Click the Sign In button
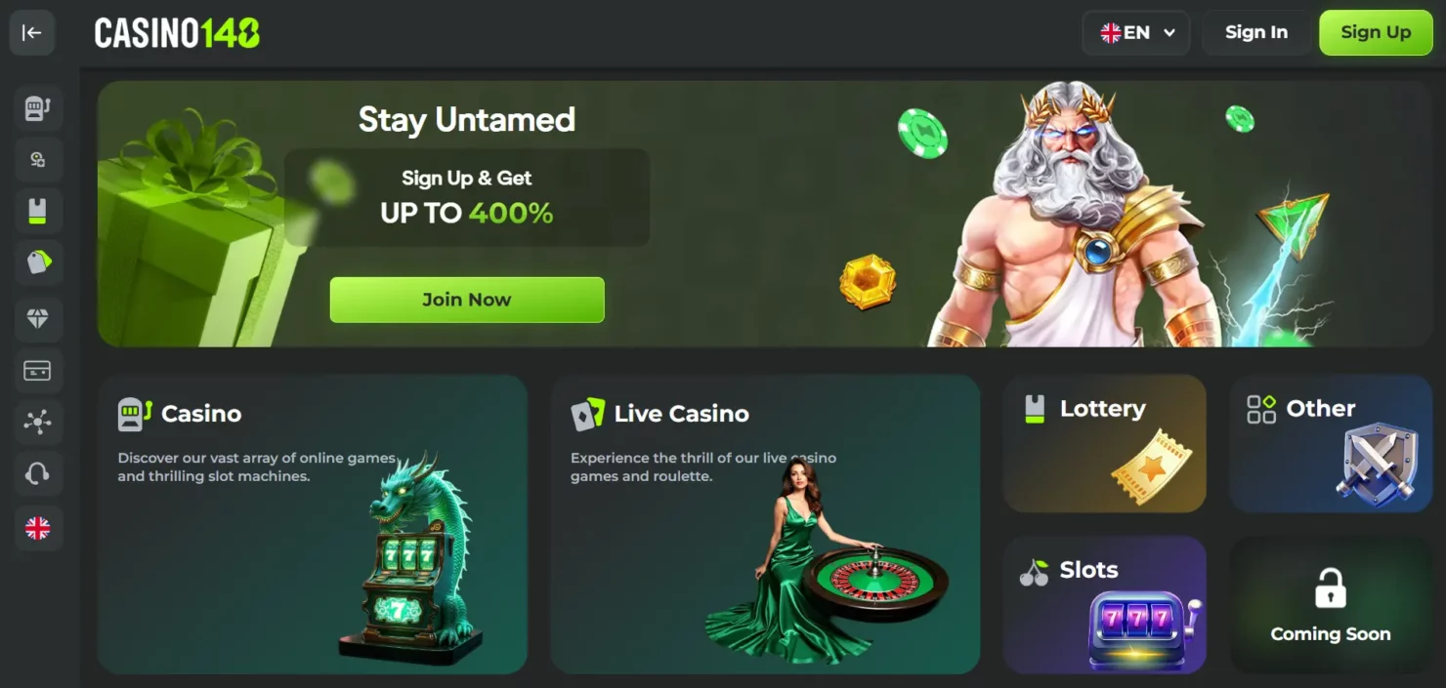Viewport: 1446px width, 688px height. [x=1256, y=33]
